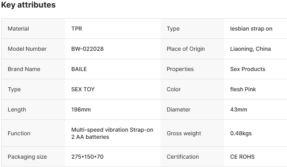Click the BAILE brand value

79,69
